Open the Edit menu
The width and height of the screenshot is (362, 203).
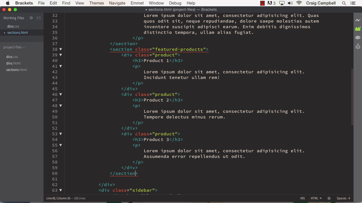[x=53, y=3]
